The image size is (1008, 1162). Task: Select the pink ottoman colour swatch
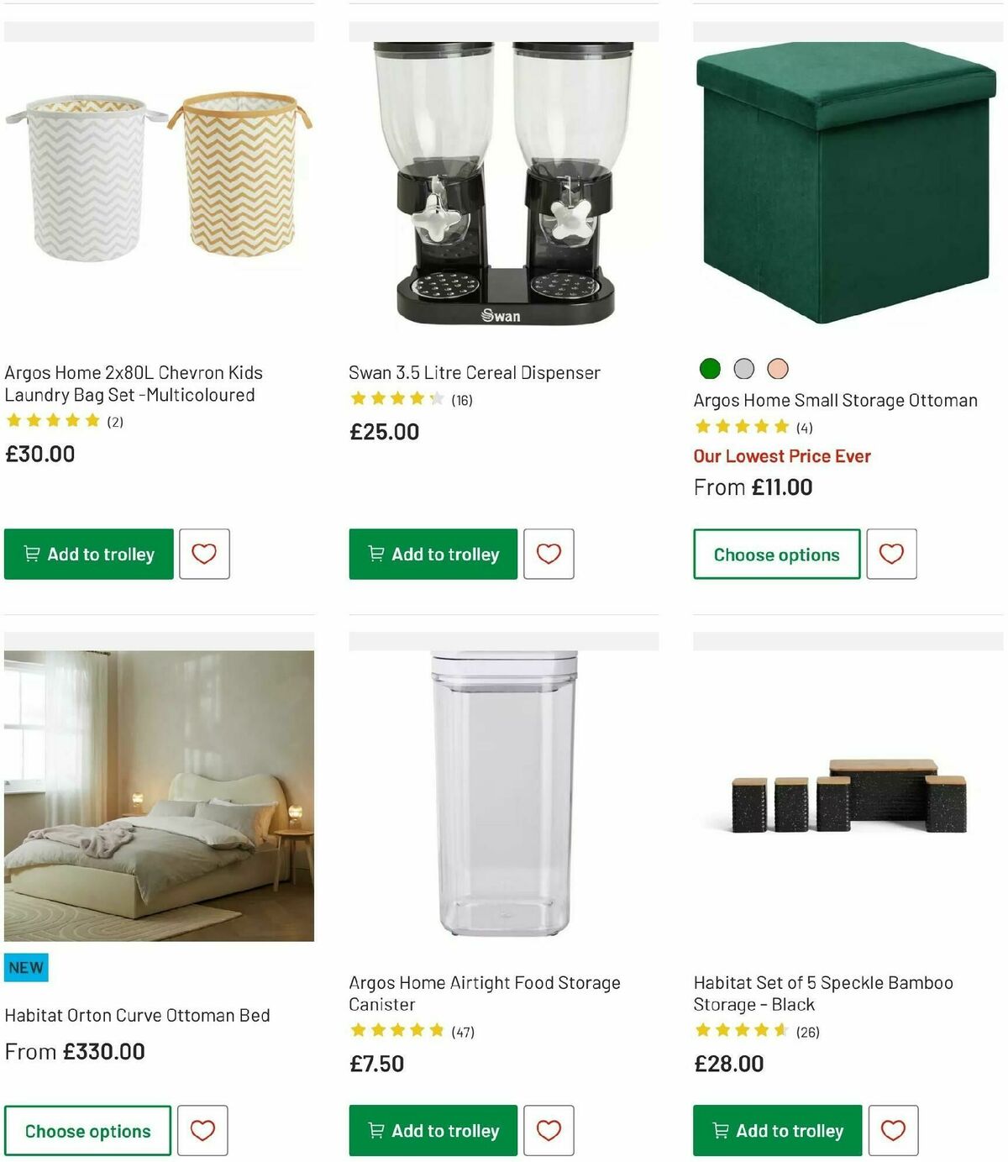click(779, 368)
